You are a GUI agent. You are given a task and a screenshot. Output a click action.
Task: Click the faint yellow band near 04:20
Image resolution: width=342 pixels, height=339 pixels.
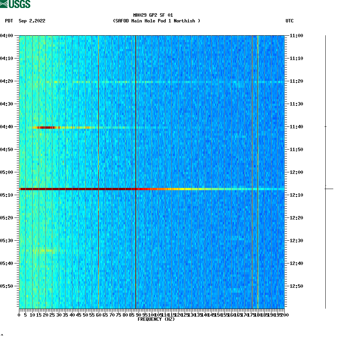tap(114, 81)
